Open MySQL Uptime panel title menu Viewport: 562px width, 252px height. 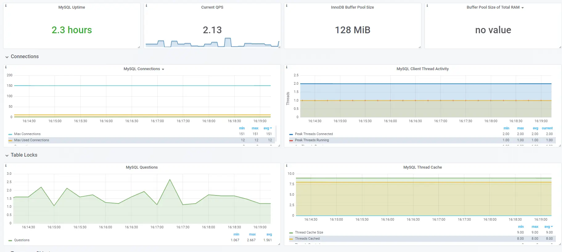[x=72, y=7]
